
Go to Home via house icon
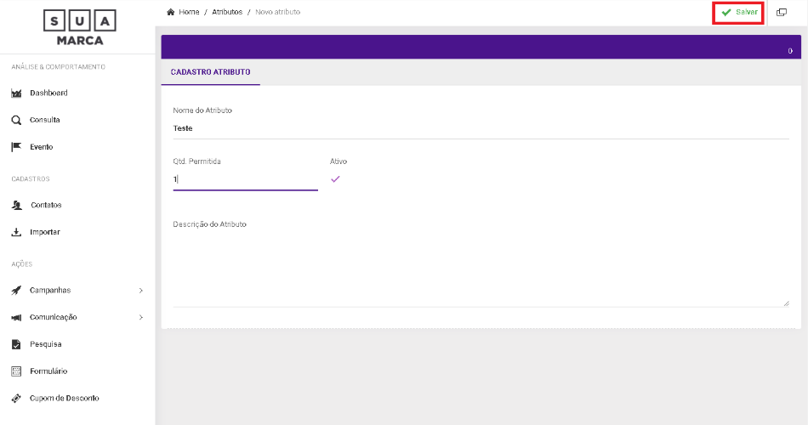click(x=171, y=12)
